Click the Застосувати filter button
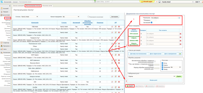The image size is (203, 93). [115, 17]
